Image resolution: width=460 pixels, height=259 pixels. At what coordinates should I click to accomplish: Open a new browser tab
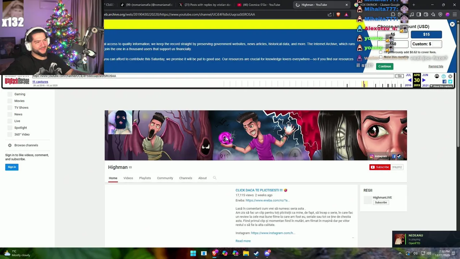[414, 5]
